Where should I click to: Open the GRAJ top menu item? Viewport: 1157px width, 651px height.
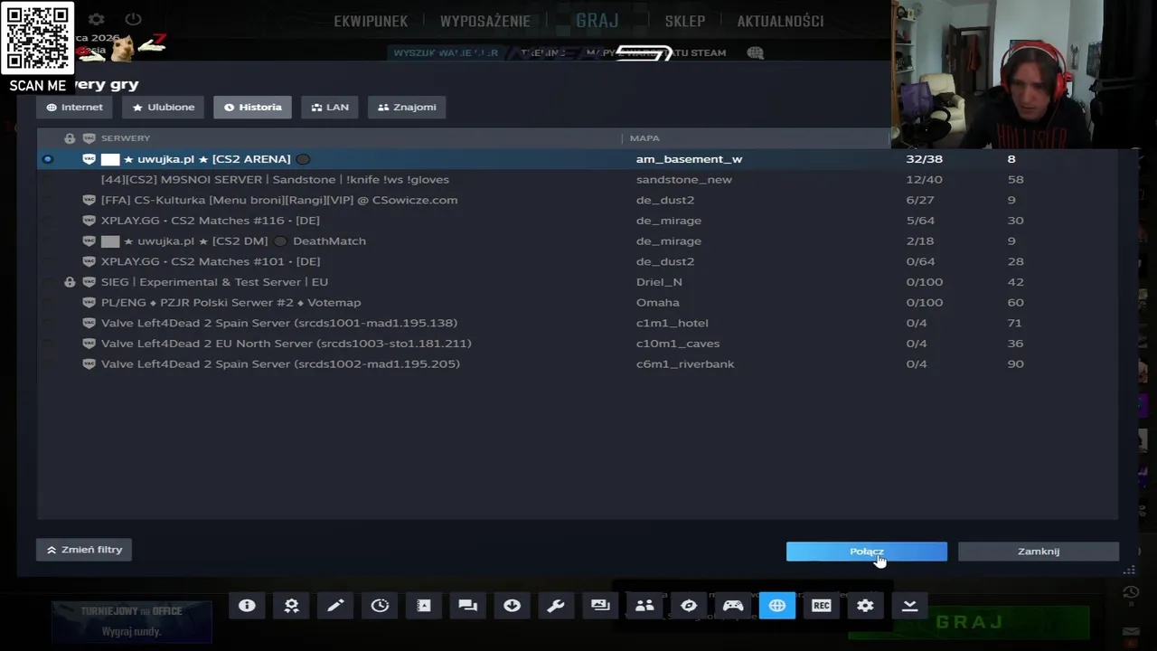point(597,20)
